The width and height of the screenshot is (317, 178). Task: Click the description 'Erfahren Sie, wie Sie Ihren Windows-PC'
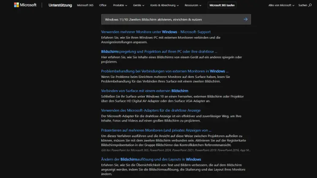161,40
